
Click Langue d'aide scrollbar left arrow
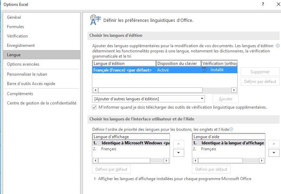click(x=195, y=160)
